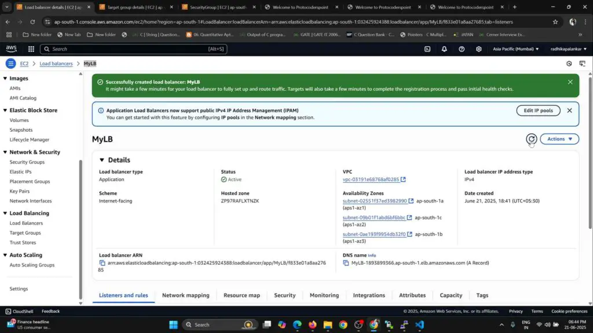
Task: Open Windows Start menu
Action: click(173, 325)
